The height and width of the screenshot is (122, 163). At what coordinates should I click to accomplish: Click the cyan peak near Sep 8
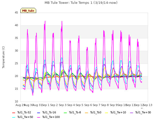pos(104,58)
